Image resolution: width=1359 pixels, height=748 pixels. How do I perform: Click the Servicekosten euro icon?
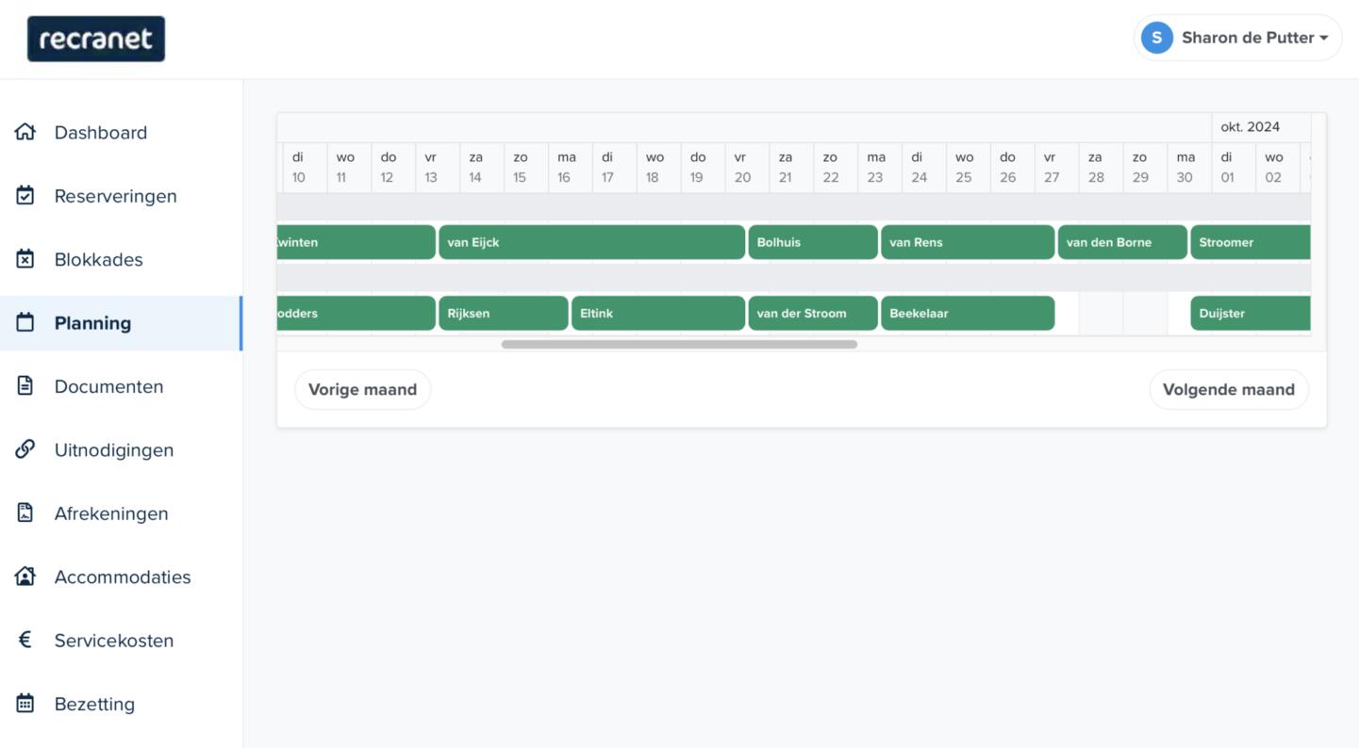[x=25, y=641]
